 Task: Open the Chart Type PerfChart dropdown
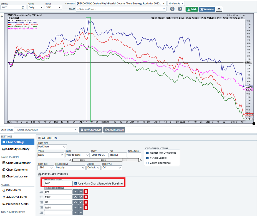52,147
